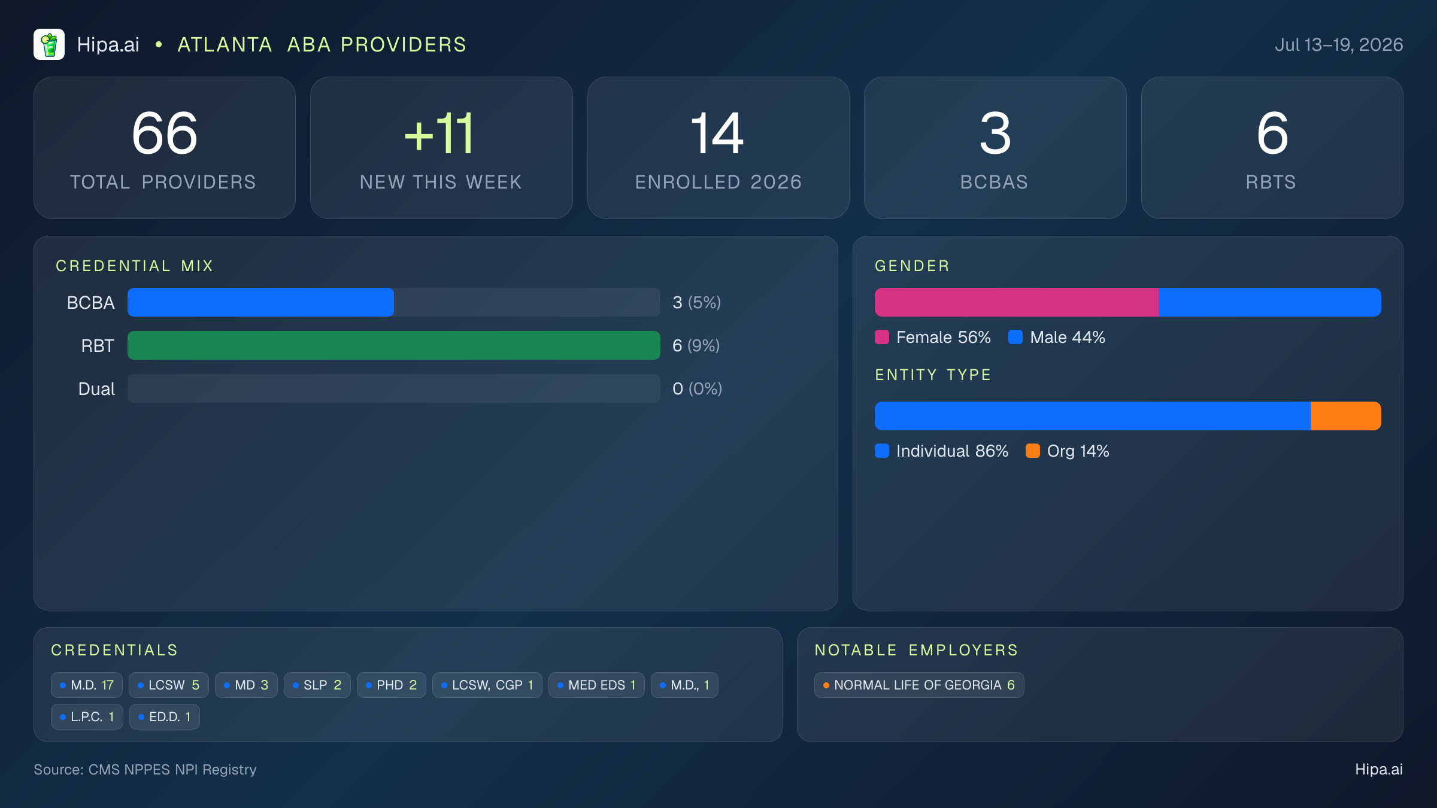Select the LCSW, CGP 1 credential chip
1437x808 pixels.
pos(487,685)
